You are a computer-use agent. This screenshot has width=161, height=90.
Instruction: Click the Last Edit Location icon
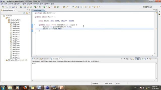coord(95,7)
